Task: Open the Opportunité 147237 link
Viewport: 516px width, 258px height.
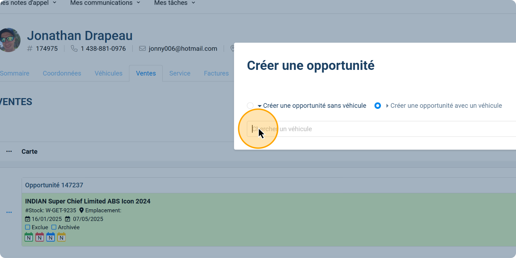Action: click(54, 185)
